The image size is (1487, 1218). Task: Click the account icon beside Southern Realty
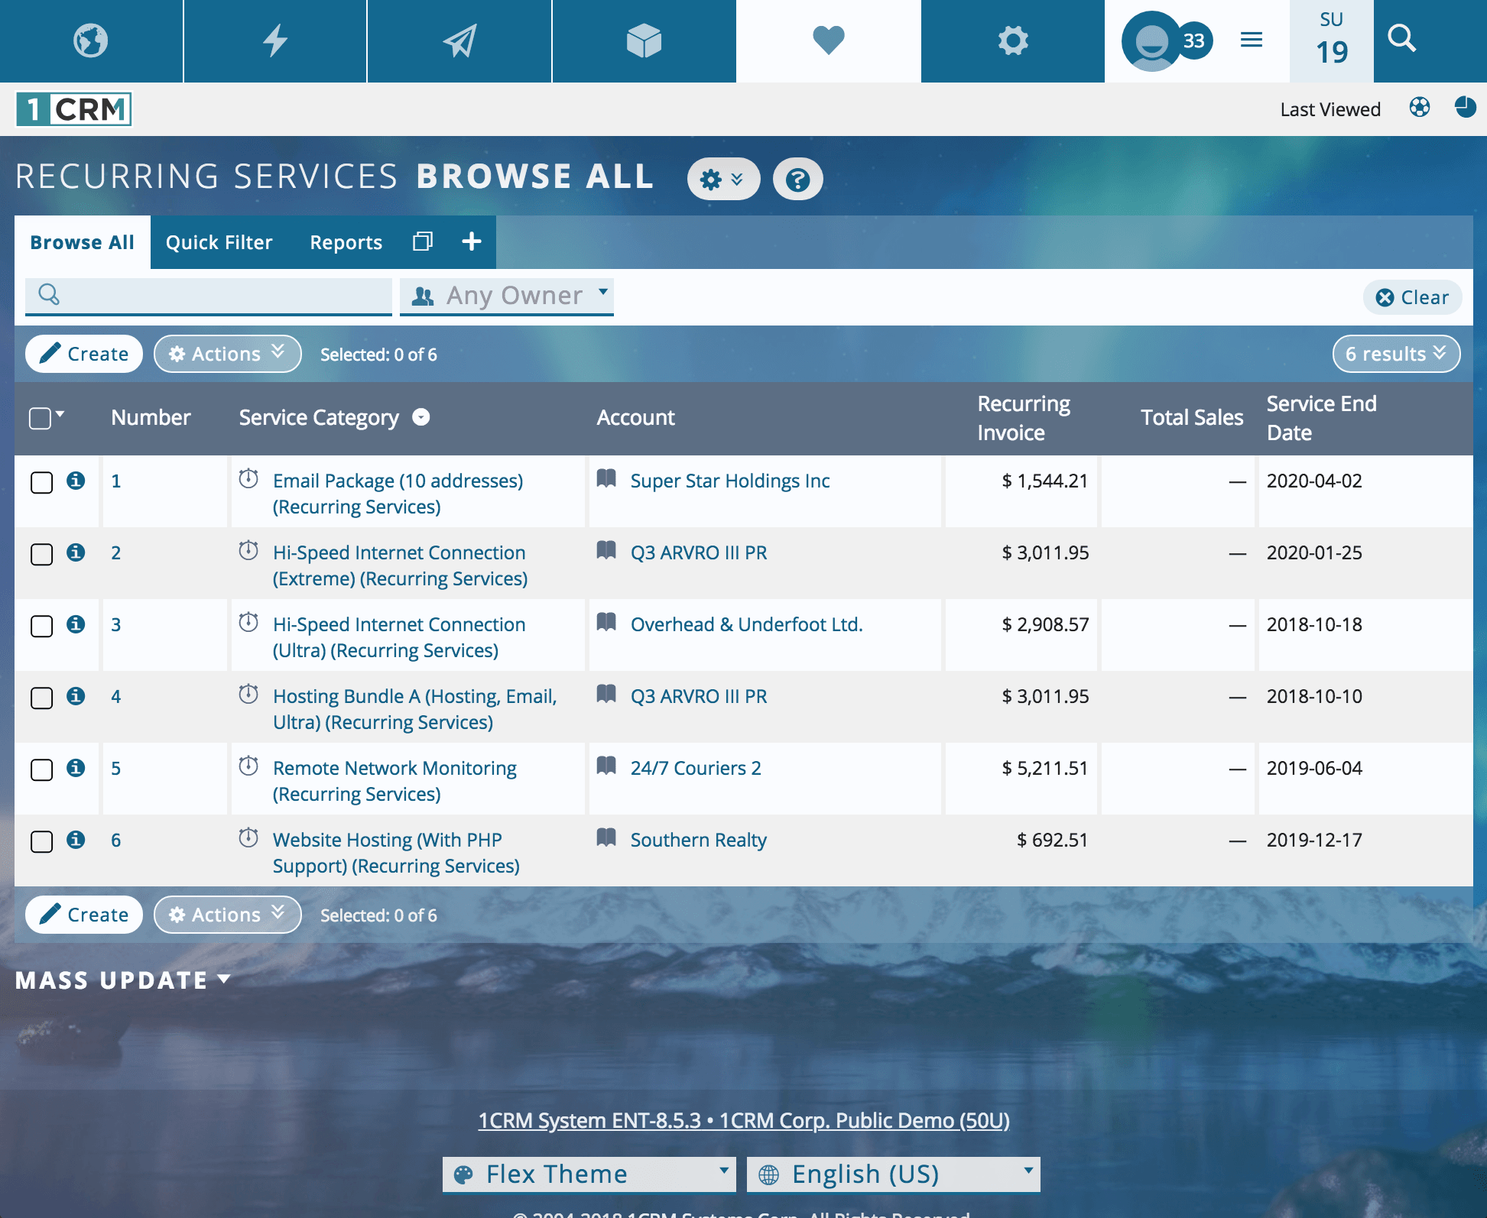tap(606, 837)
